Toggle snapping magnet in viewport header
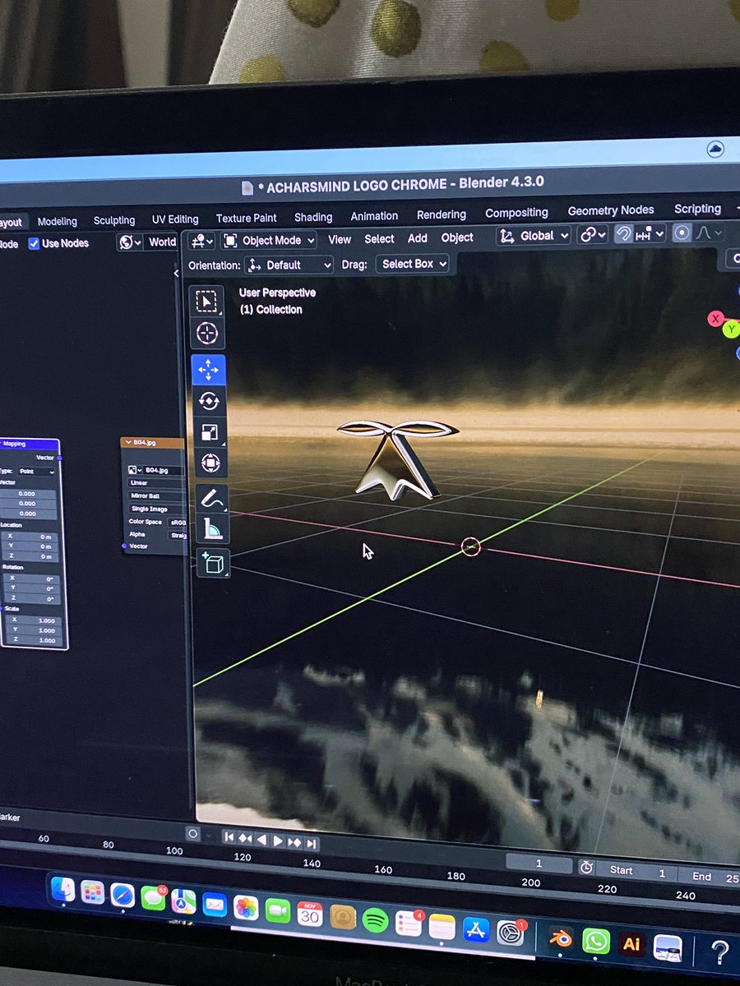740x986 pixels. click(x=624, y=234)
